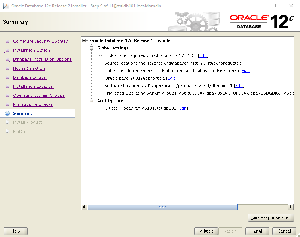Open Database Edition step
The image size is (300, 237).
click(30, 77)
